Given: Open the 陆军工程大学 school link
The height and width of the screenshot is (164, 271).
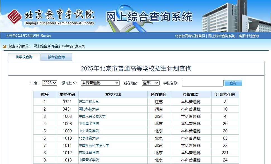Looking at the screenshot, I should point(89,102).
